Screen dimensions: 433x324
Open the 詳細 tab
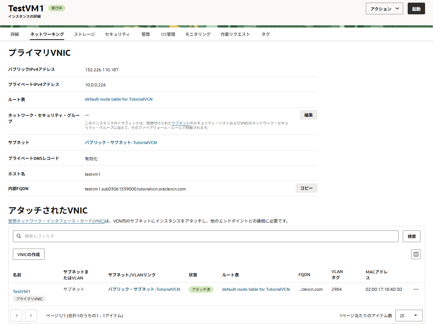pyautogui.click(x=14, y=34)
